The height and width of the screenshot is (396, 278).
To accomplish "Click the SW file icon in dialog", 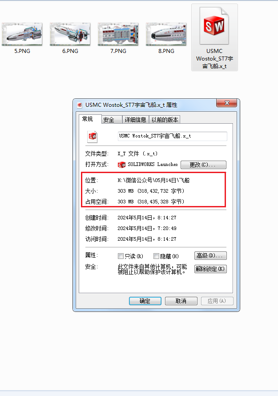I will (x=93, y=137).
